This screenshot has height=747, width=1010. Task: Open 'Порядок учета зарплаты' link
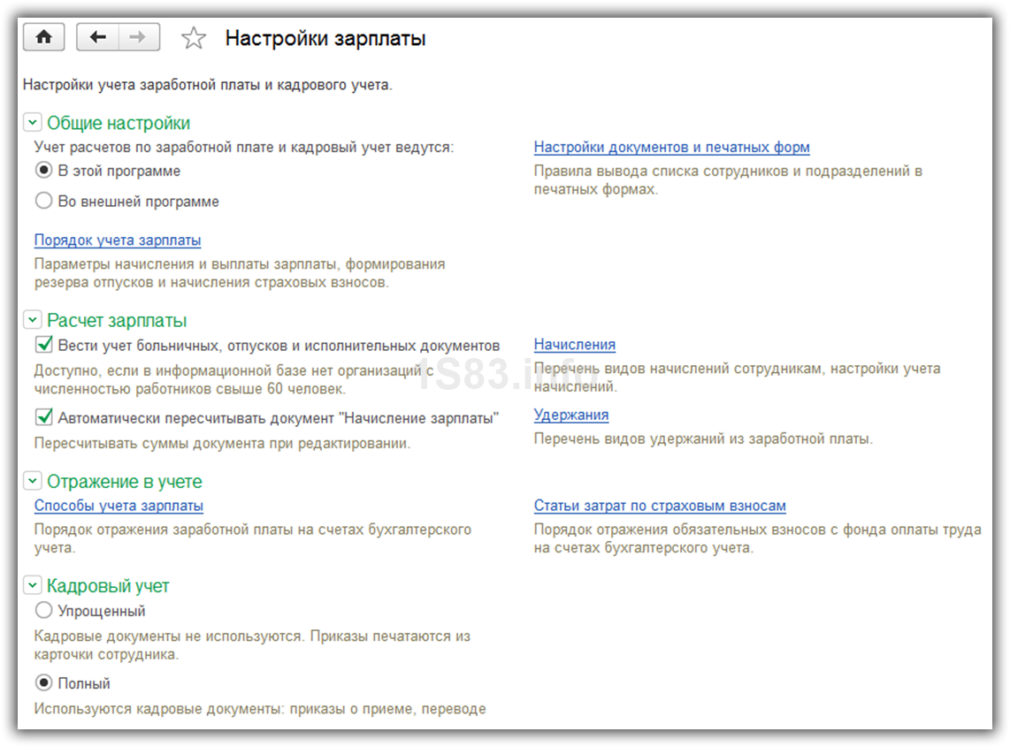(118, 240)
